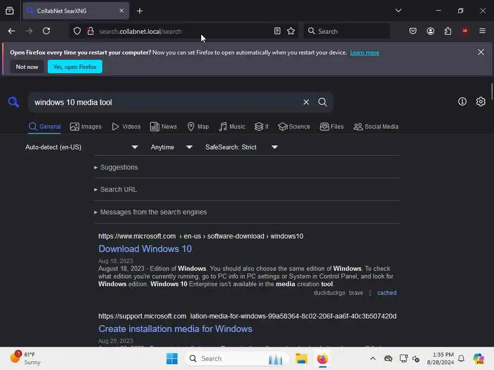Viewport: 494px width, 370px height.
Task: Select the General category tab
Action: [x=44, y=127]
